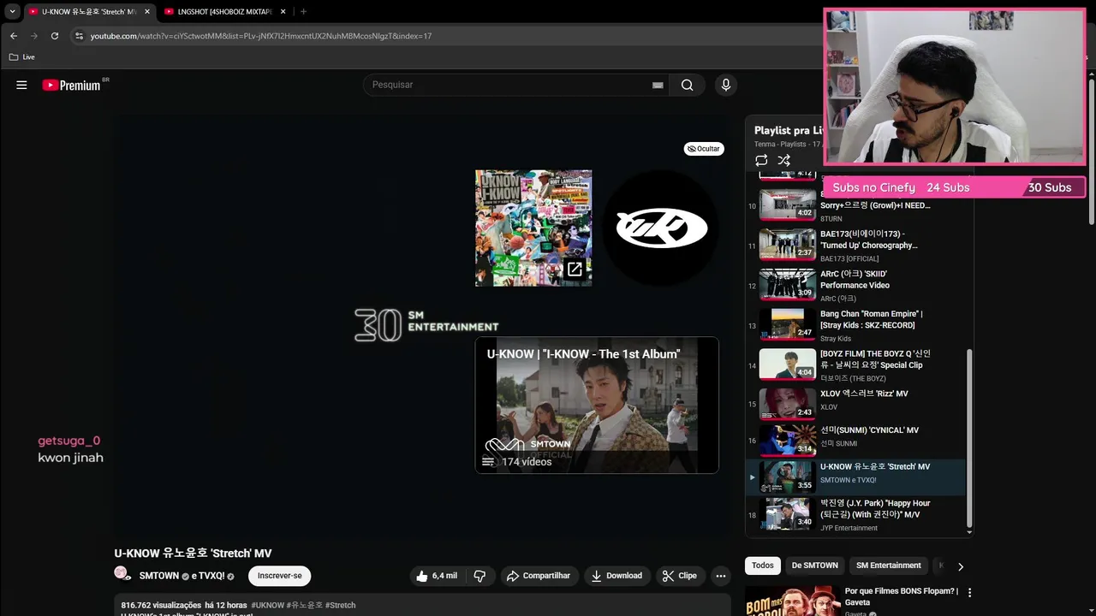Open SMTOWN channel name link
Image resolution: width=1096 pixels, height=616 pixels.
pyautogui.click(x=159, y=576)
